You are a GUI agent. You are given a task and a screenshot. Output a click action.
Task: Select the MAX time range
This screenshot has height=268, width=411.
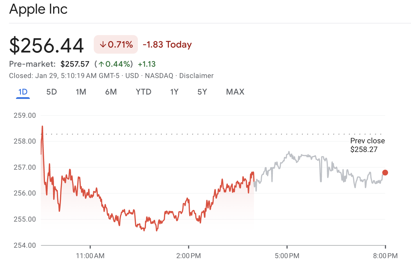click(x=235, y=92)
